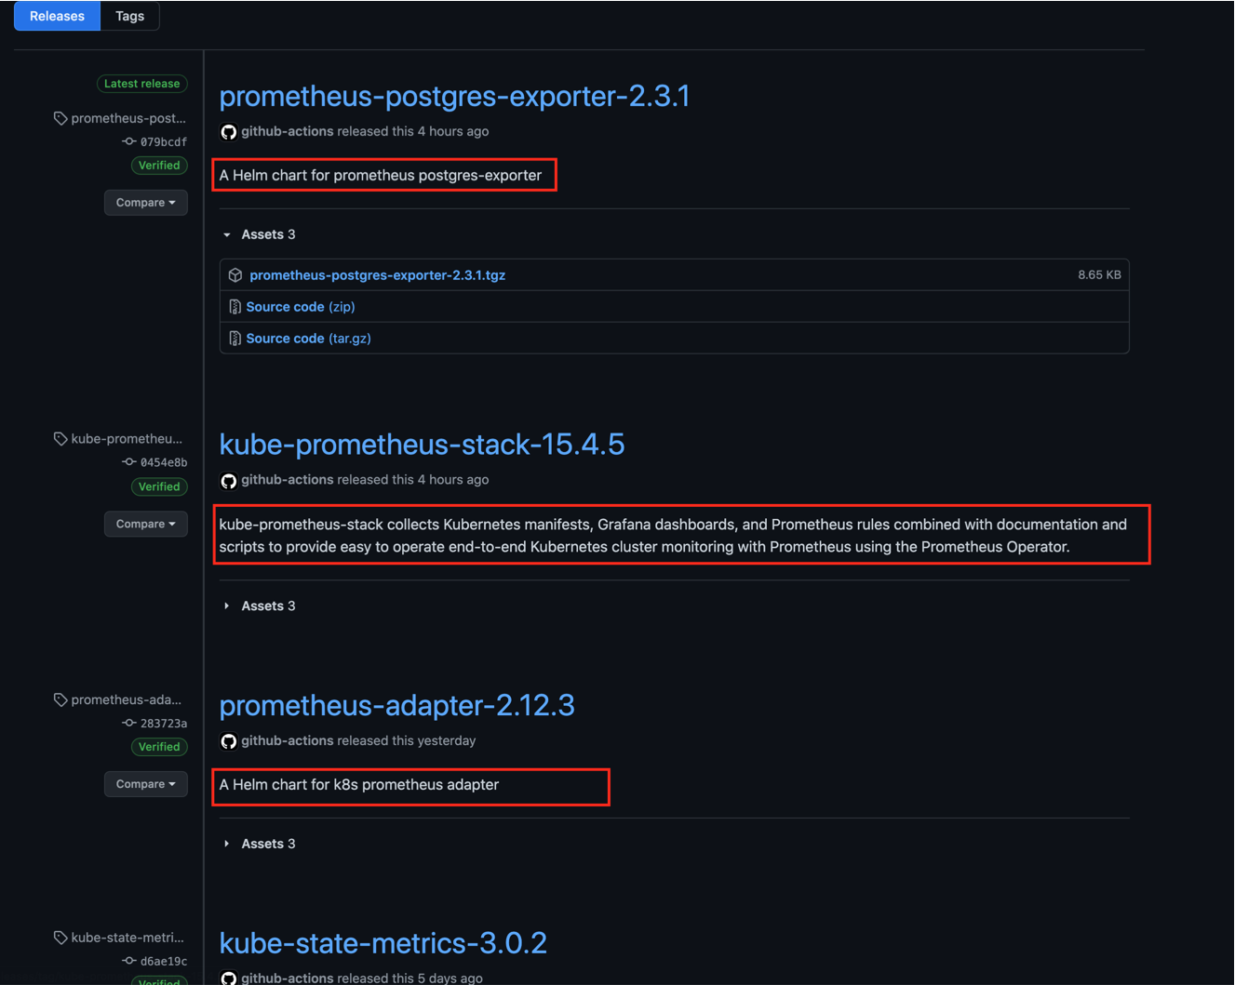The image size is (1235, 985).
Task: Download prometheus-postgres-exporter-2.3.1.tgz
Action: pyautogui.click(x=378, y=275)
